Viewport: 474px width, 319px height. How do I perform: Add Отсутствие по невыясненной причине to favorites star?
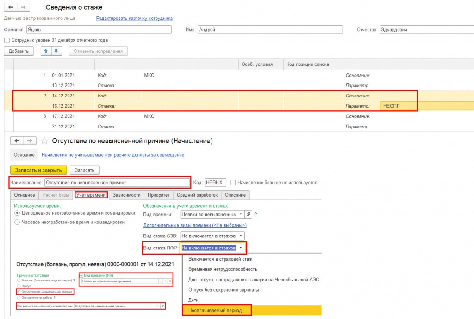click(x=44, y=141)
